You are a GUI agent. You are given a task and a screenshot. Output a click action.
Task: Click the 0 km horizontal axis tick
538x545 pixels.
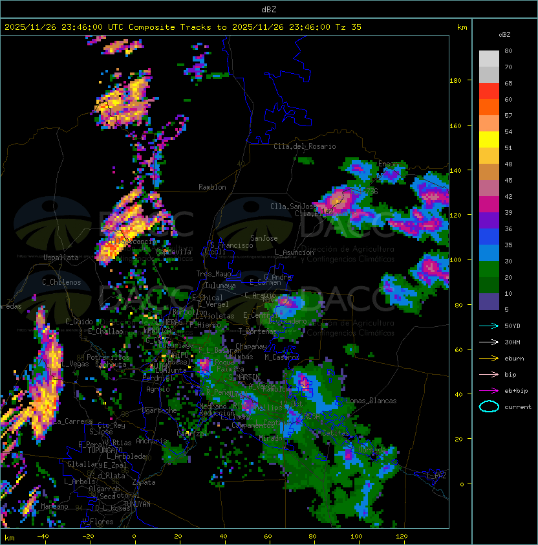134,537
